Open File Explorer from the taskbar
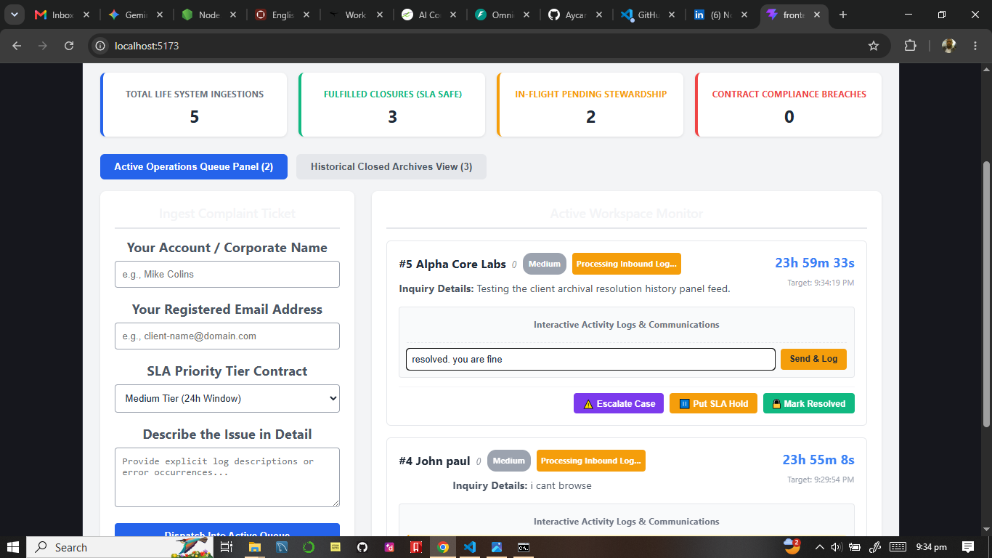The height and width of the screenshot is (558, 992). pyautogui.click(x=255, y=547)
